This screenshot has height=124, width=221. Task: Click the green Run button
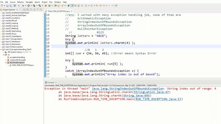point(28,6)
